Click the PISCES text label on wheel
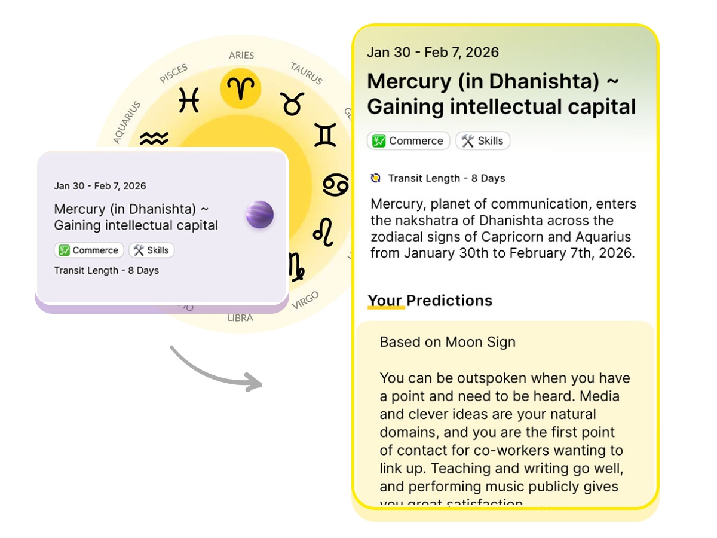Viewport: 717px width, 538px height. tap(174, 74)
